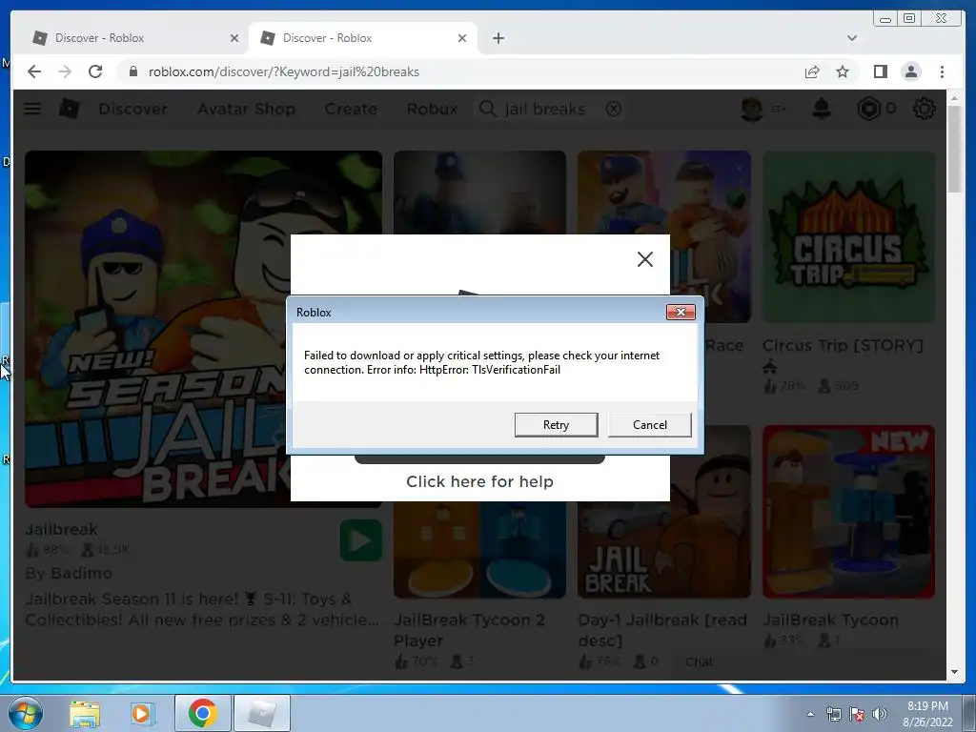
Task: Expand the tab search chevron
Action: pos(851,38)
